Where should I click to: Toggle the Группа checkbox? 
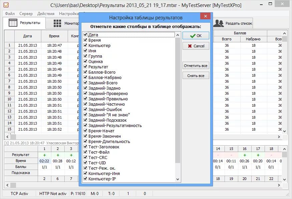pyautogui.click(x=85, y=56)
